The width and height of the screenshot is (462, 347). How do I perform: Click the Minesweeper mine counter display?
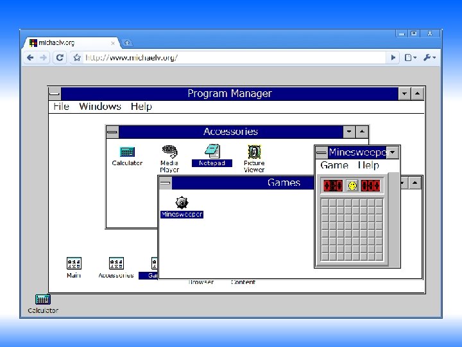pos(333,186)
